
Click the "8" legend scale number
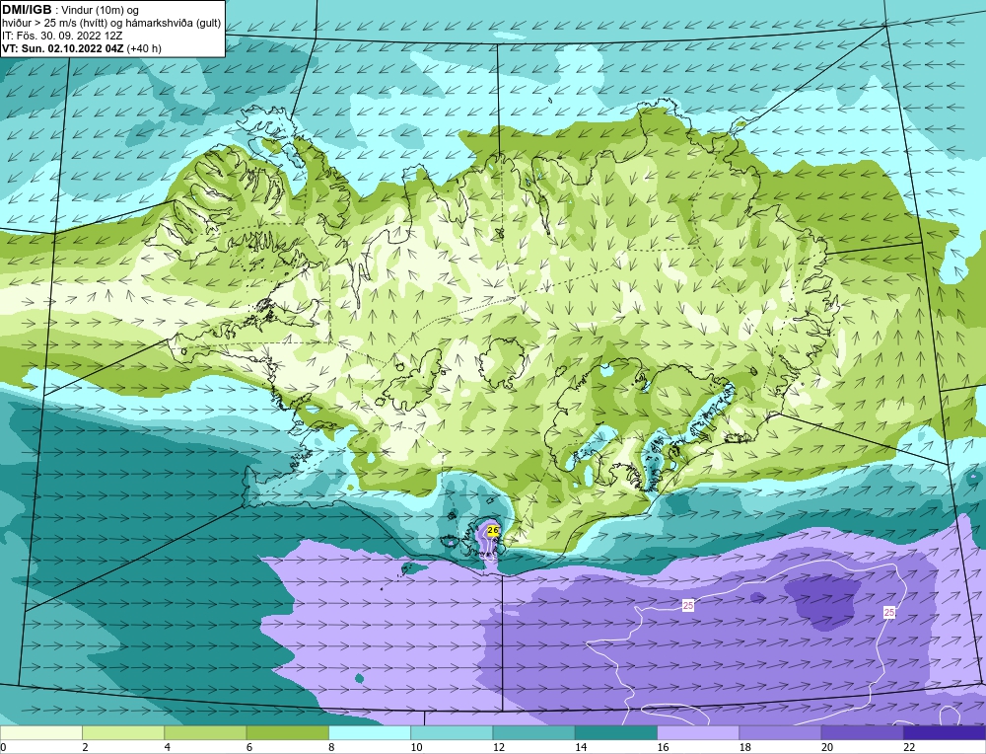pos(331,748)
